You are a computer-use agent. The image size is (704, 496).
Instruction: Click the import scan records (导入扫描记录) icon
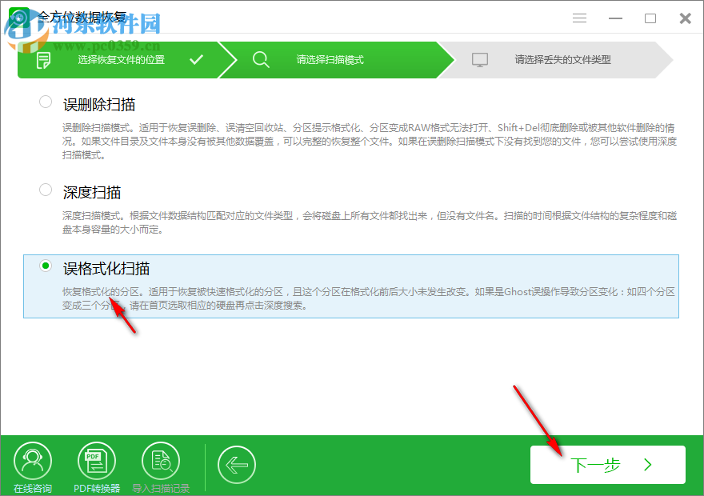[160, 458]
